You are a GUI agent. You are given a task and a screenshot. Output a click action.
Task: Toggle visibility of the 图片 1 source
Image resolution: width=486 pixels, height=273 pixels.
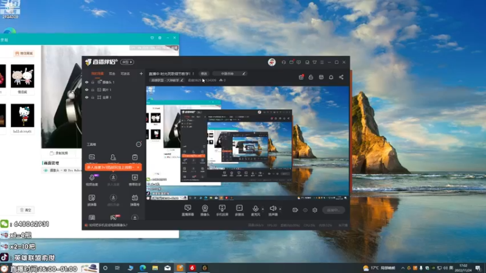tap(87, 90)
